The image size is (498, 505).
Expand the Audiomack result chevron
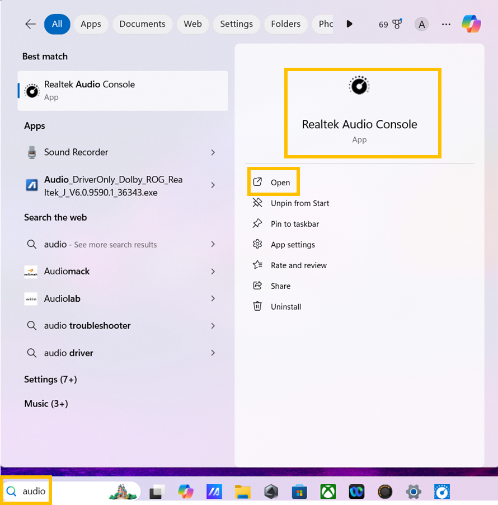tap(213, 272)
